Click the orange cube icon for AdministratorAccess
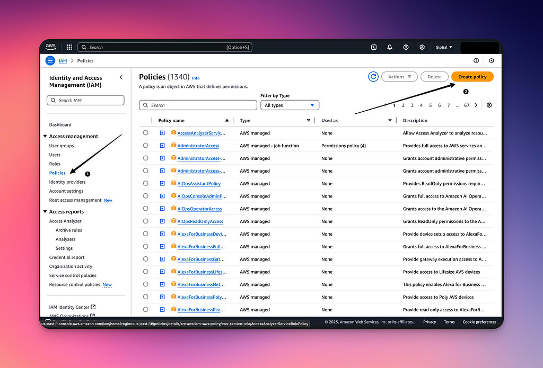The width and height of the screenshot is (543, 368). coord(174,145)
